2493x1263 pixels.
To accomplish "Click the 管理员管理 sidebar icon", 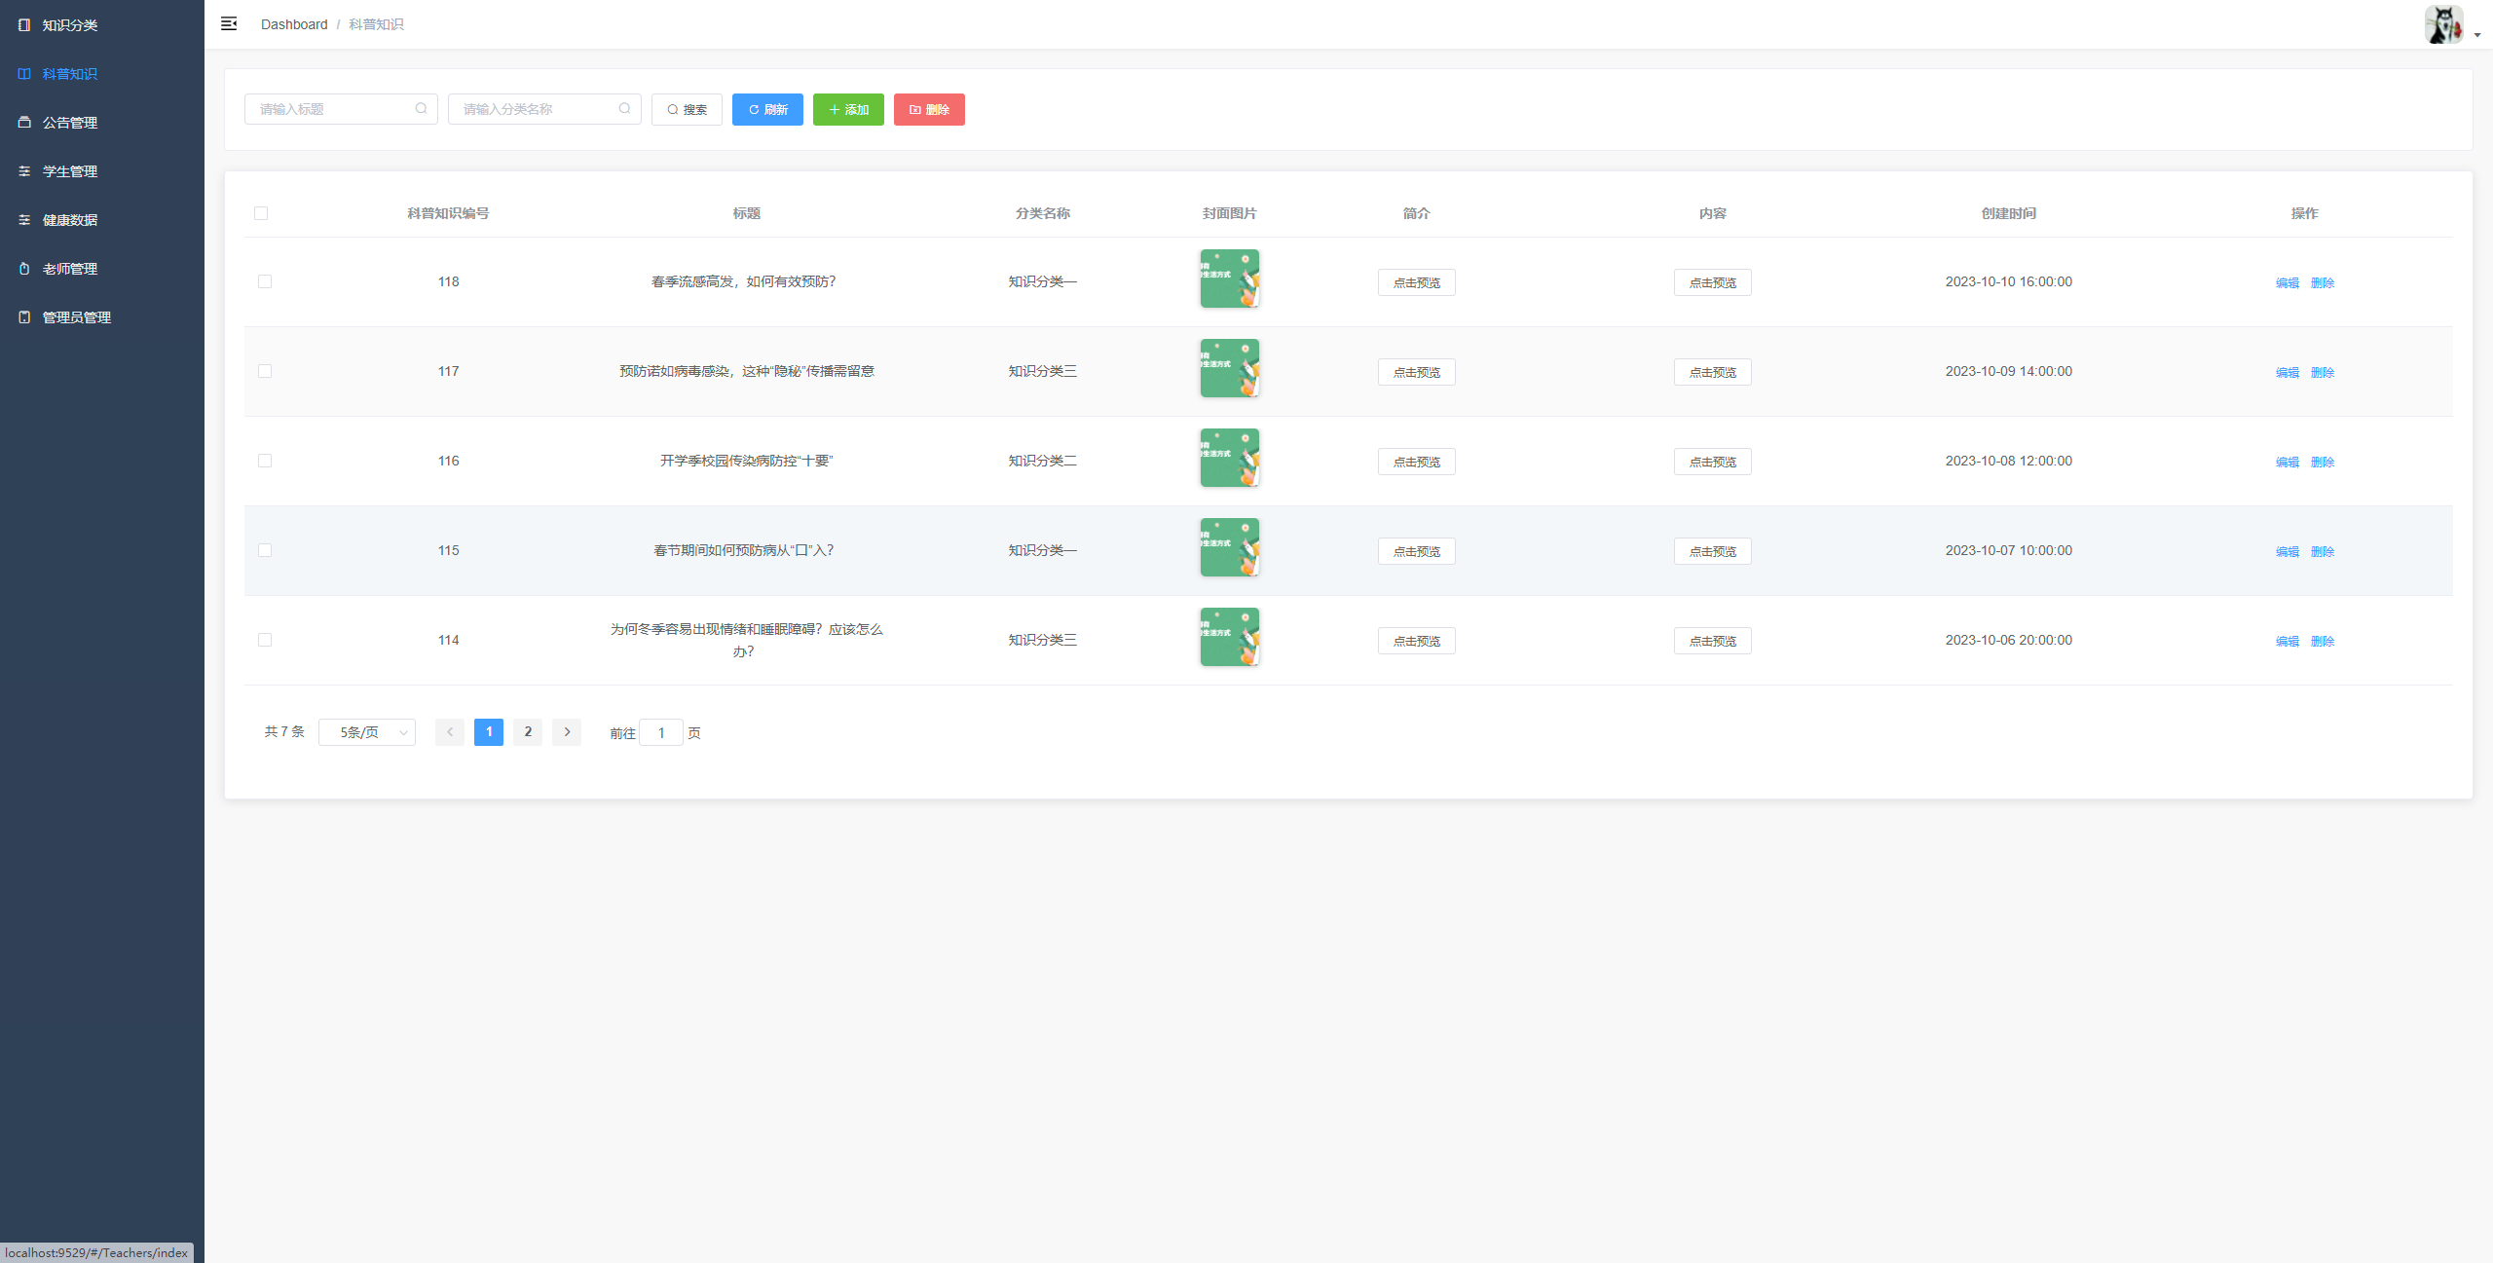I will click(x=24, y=317).
